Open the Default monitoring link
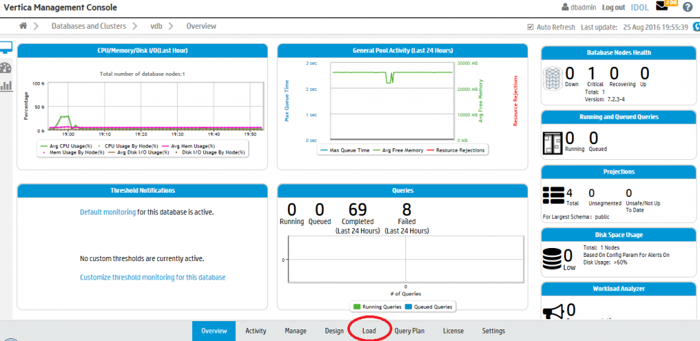Image resolution: width=700 pixels, height=341 pixels. coord(107,213)
